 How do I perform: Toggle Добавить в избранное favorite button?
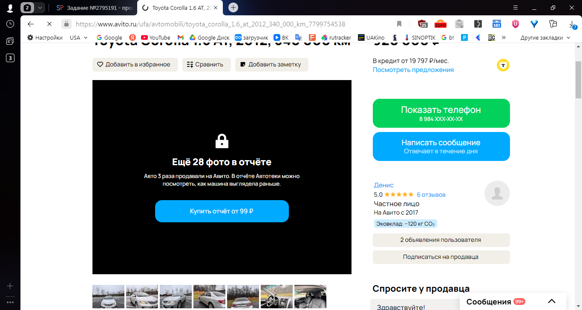point(135,65)
